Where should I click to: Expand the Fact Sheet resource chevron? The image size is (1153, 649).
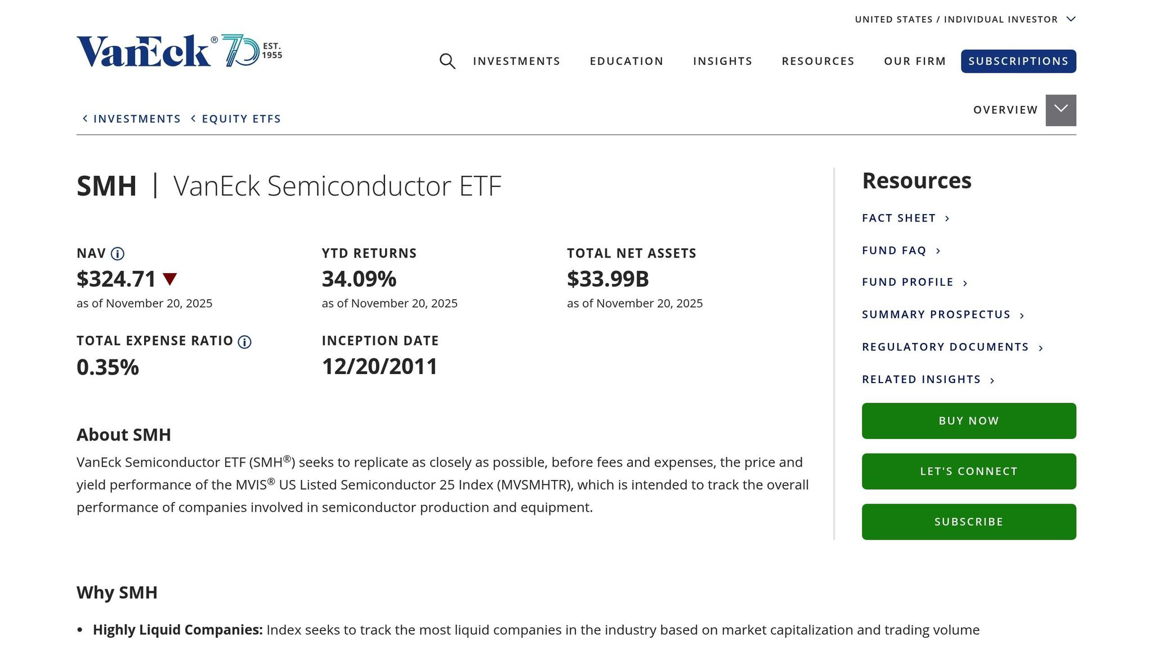click(947, 219)
